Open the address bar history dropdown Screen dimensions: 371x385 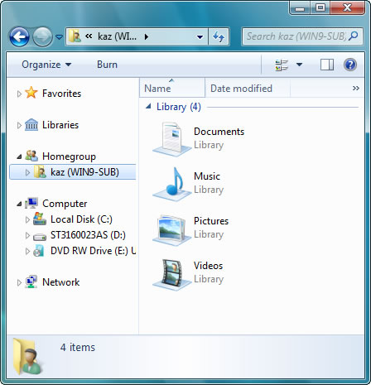(200, 36)
